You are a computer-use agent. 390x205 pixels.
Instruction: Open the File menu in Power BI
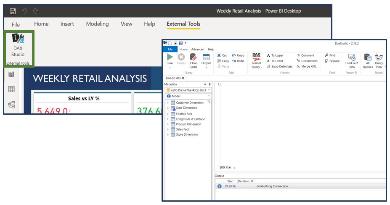16,25
